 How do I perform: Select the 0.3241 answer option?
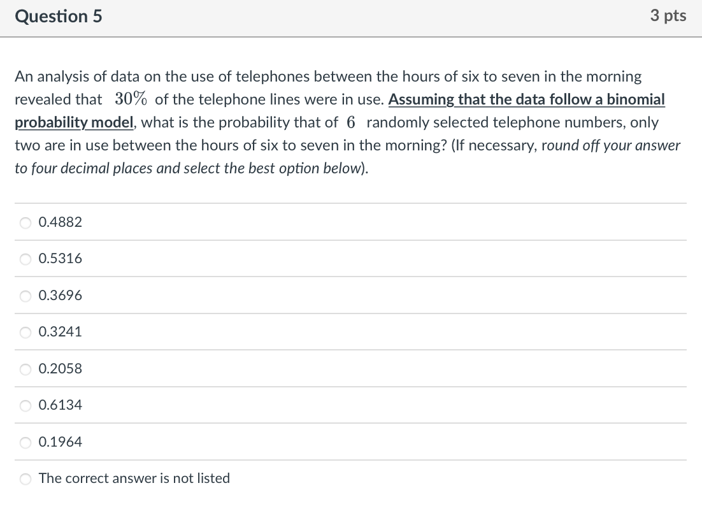point(60,331)
